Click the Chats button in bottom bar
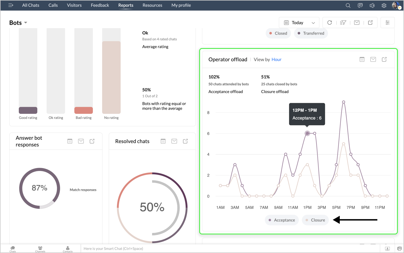The image size is (404, 253). (13, 249)
